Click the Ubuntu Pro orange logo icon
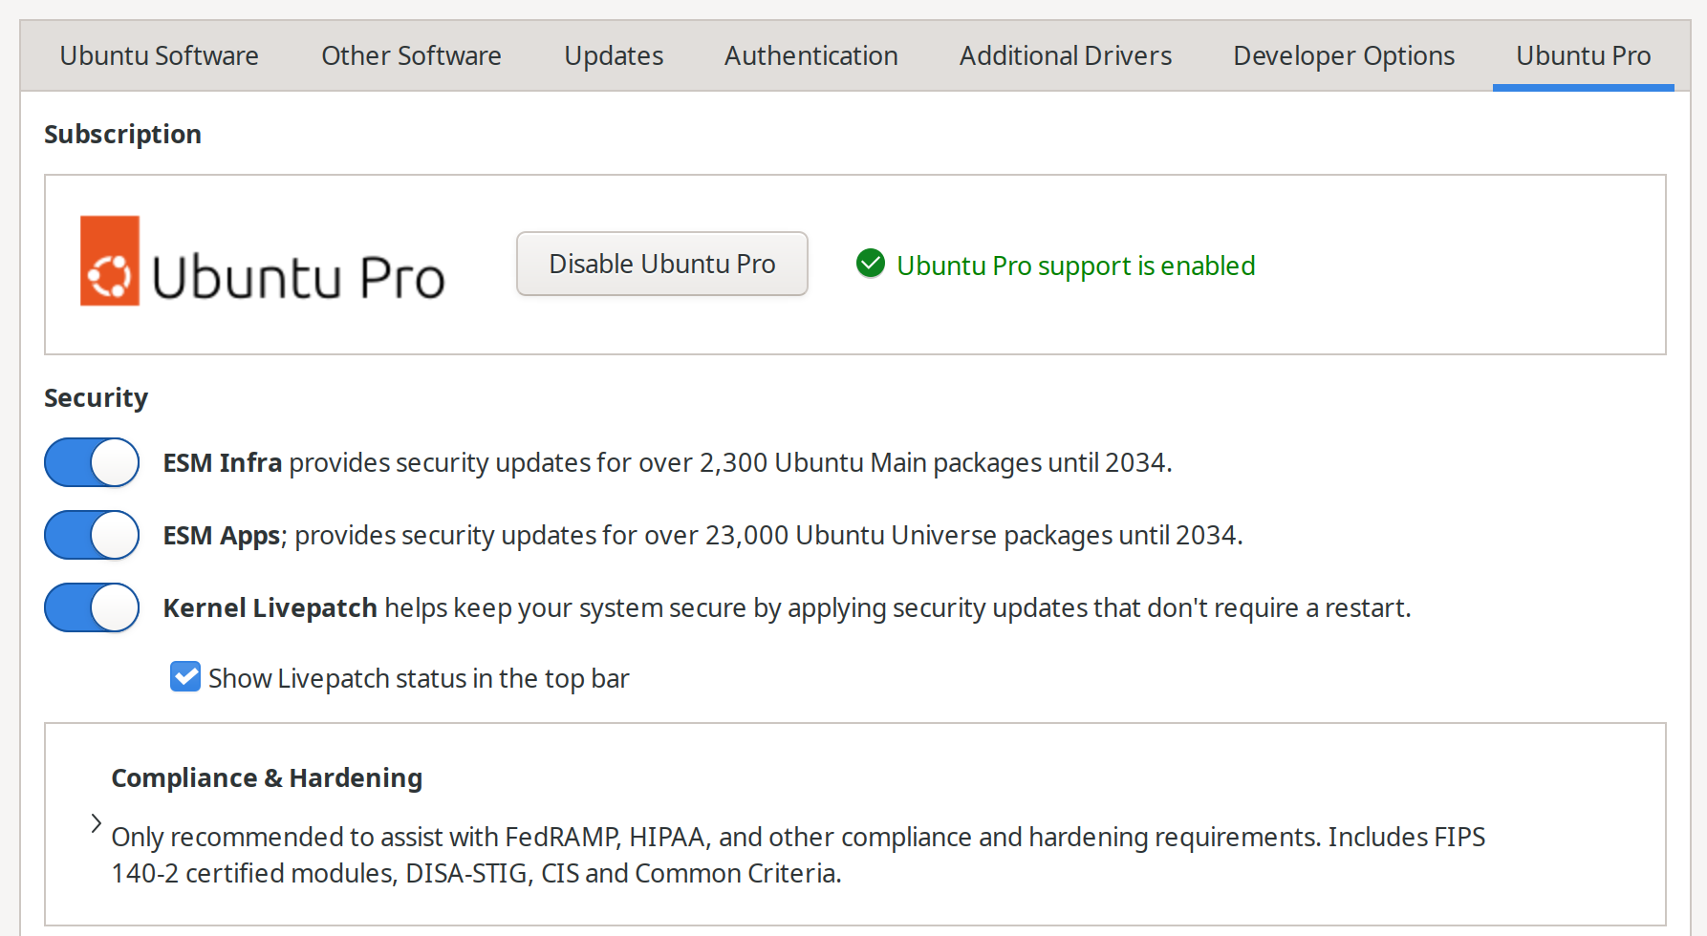Screen dimensions: 1707x936 point(110,261)
